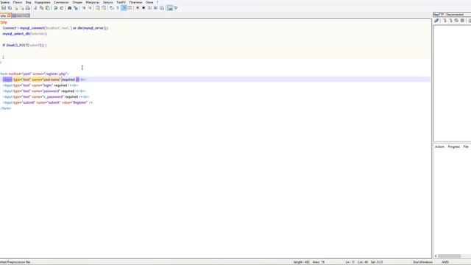Toggle synchronized horizontal scrolling icon
Viewport: 471px width, 265px height.
click(x=104, y=8)
